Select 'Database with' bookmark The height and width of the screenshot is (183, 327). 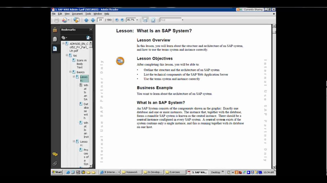(x=86, y=111)
